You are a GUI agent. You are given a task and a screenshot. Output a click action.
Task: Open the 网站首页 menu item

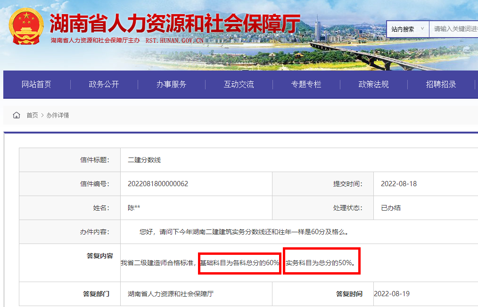point(35,85)
